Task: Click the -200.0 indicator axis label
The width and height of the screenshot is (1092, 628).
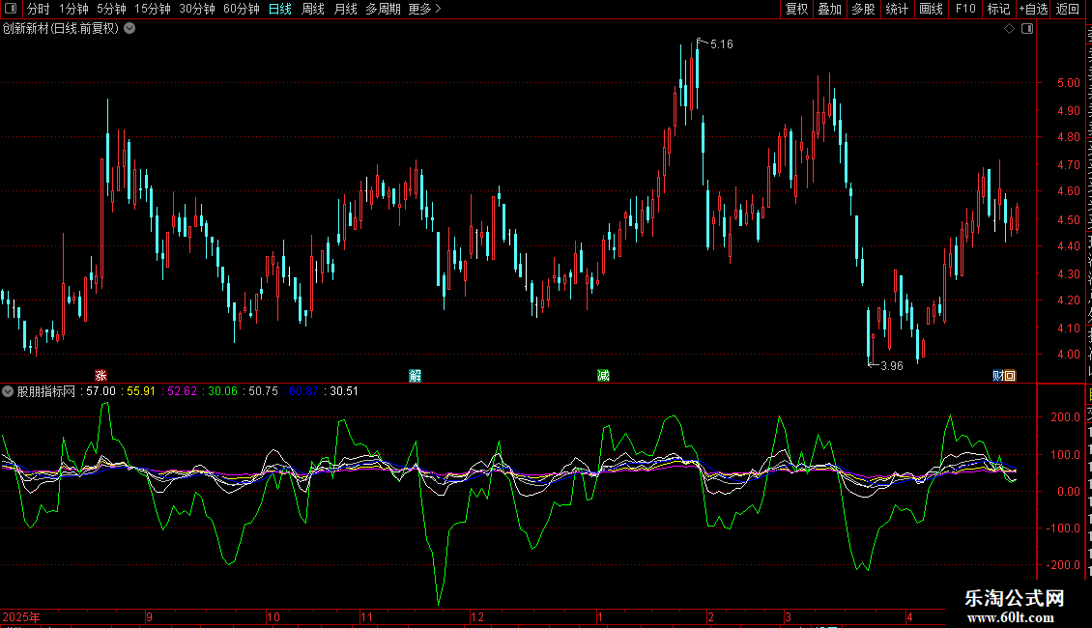Action: tap(1063, 565)
